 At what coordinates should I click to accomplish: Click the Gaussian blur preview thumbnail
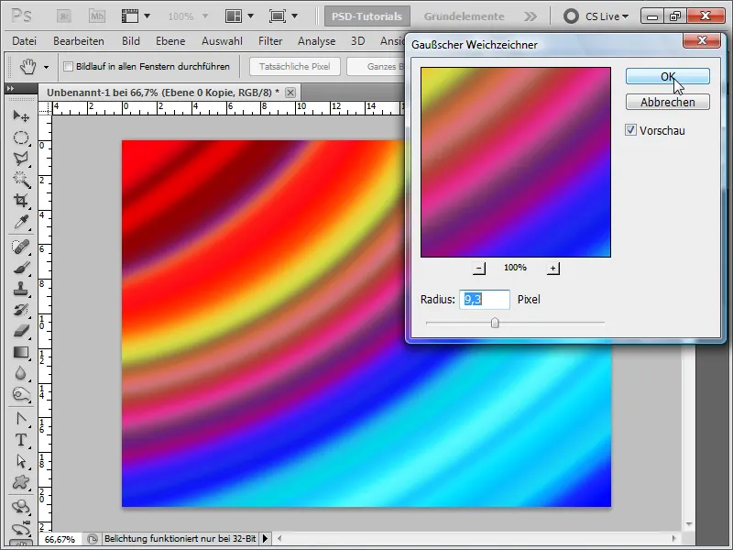pyautogui.click(x=516, y=162)
